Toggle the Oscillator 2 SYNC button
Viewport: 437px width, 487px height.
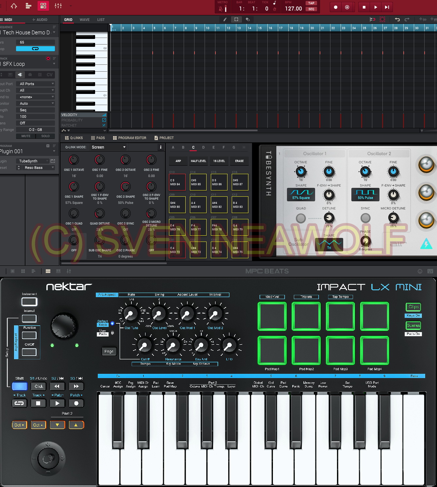click(x=365, y=218)
